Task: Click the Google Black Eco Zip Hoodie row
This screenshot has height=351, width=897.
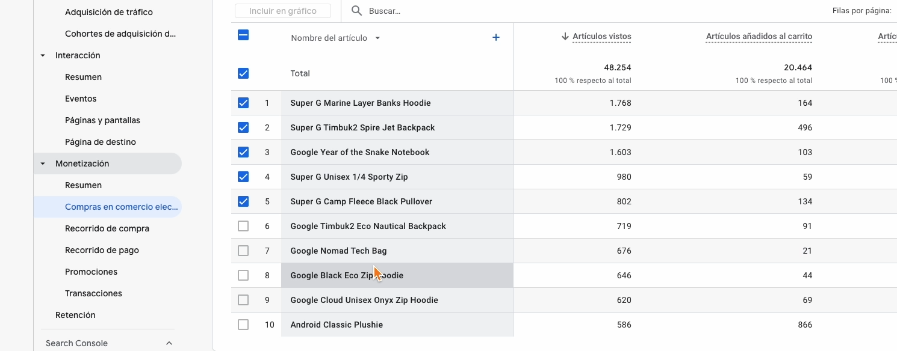Action: click(x=347, y=275)
